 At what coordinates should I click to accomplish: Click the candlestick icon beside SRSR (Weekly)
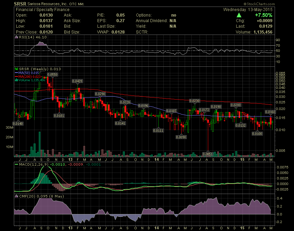(17, 69)
